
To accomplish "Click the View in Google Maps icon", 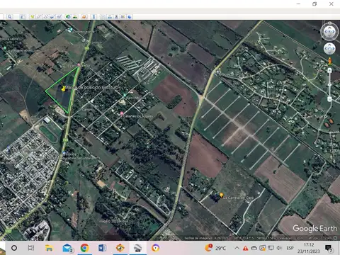I will pyautogui.click(x=123, y=17).
